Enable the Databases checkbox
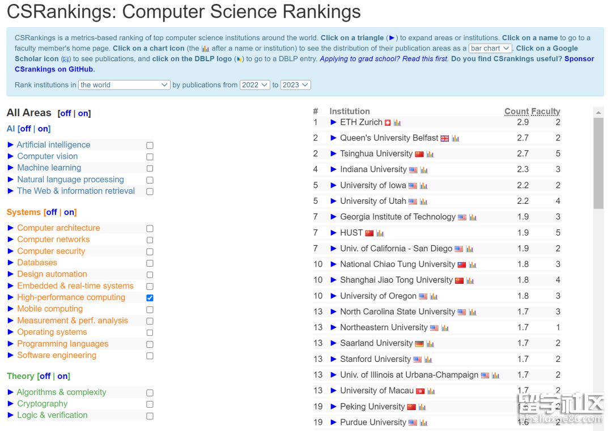The height and width of the screenshot is (431, 612). coord(150,263)
